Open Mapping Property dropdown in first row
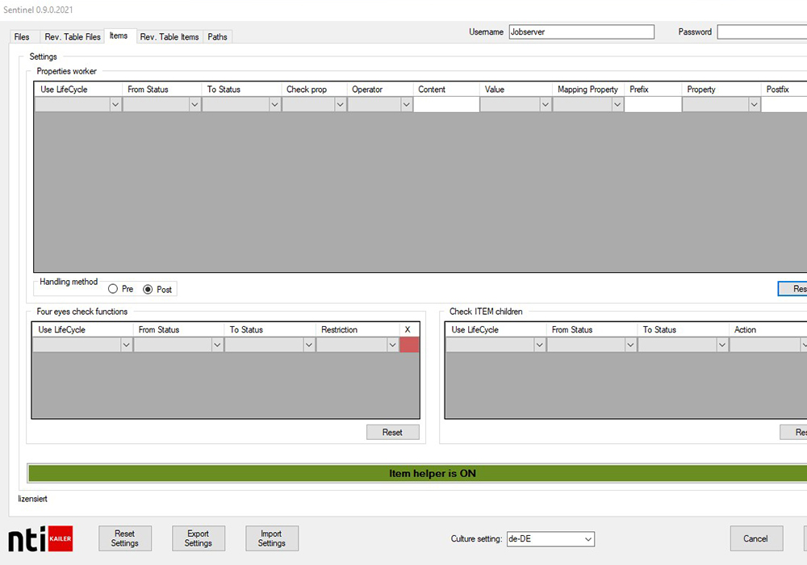The image size is (807, 565). click(x=617, y=105)
